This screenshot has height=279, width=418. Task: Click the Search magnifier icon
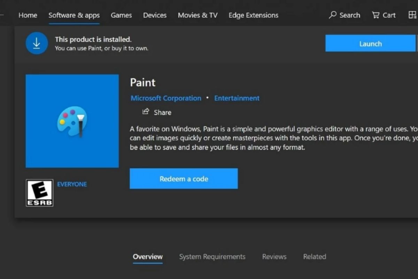(333, 15)
